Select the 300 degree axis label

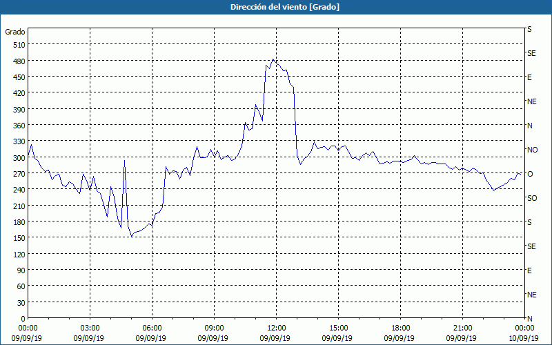click(x=19, y=158)
